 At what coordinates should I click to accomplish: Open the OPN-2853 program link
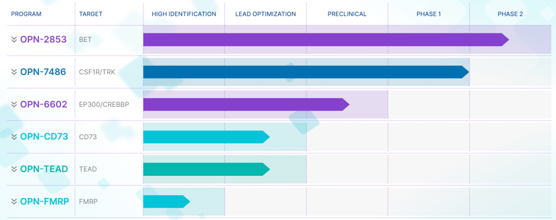(x=43, y=40)
